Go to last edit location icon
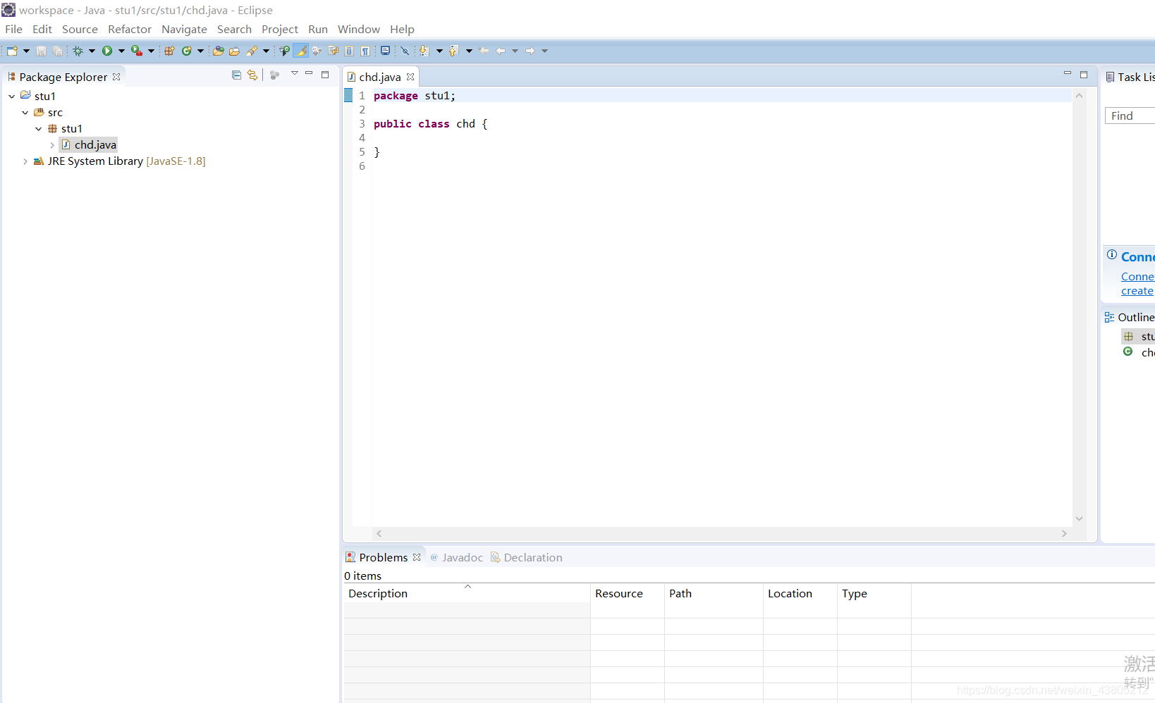This screenshot has width=1155, height=703. [484, 51]
